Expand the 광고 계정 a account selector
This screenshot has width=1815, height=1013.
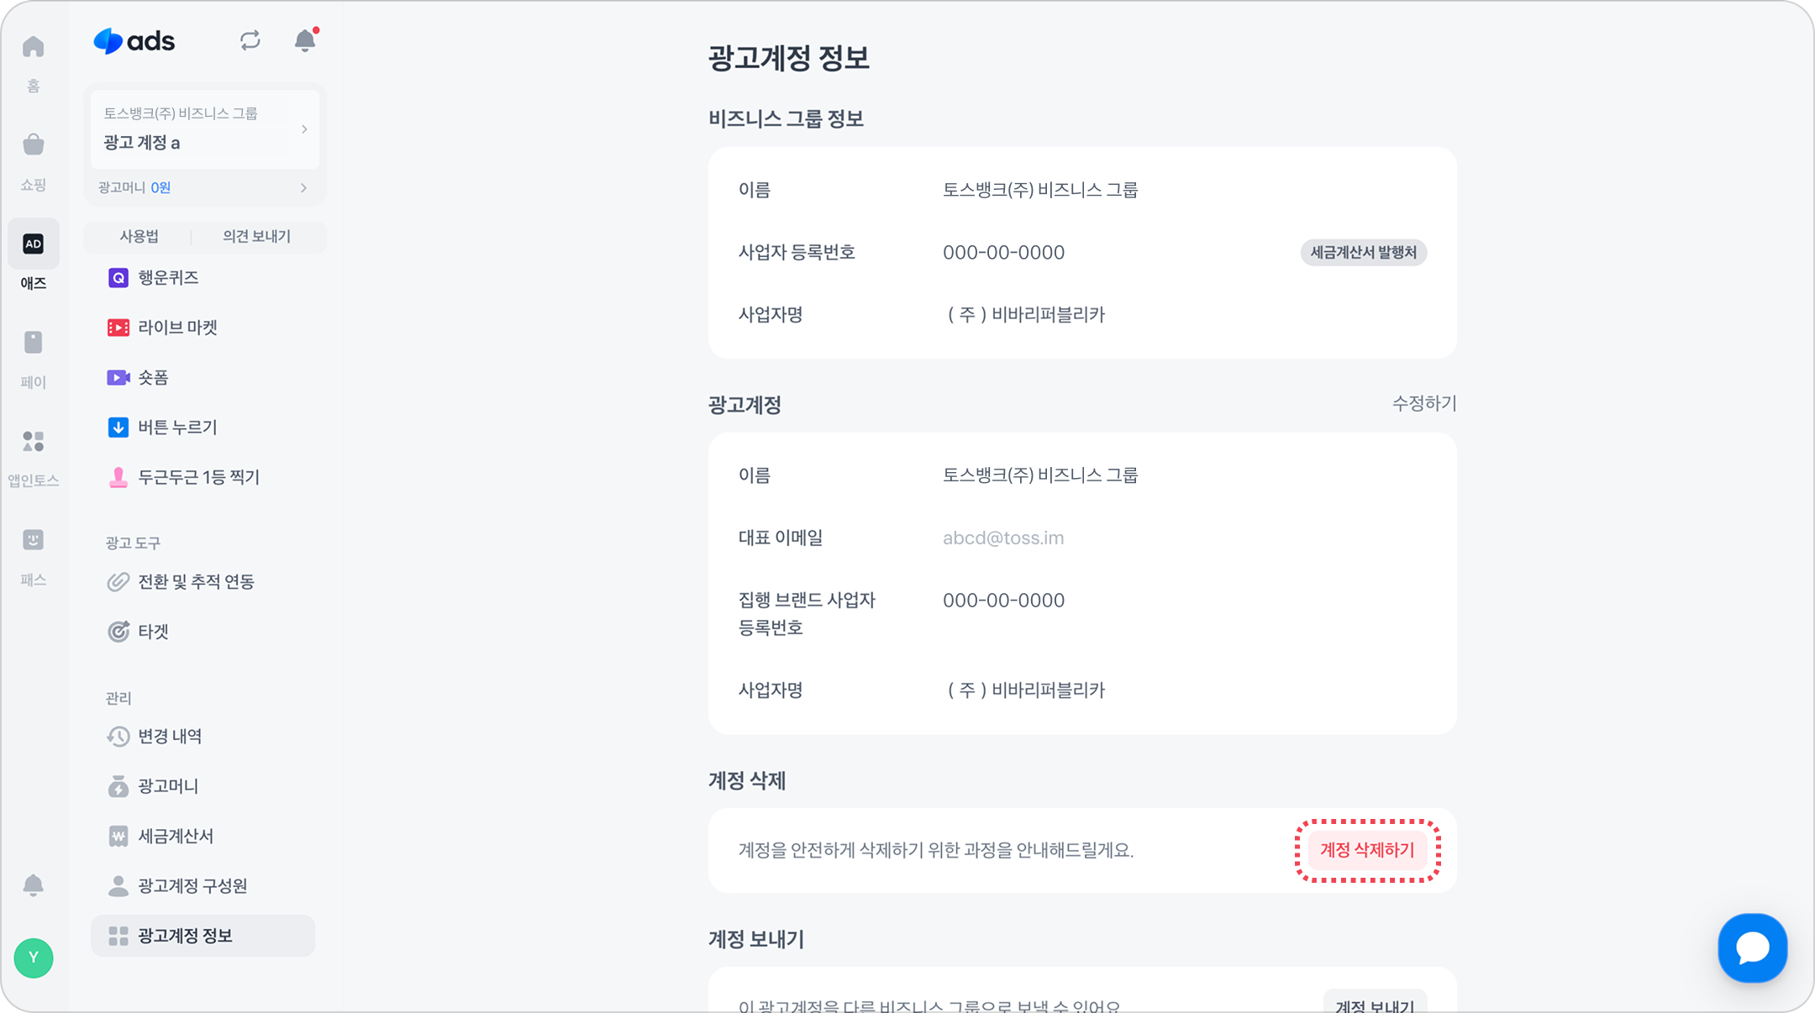(x=204, y=129)
